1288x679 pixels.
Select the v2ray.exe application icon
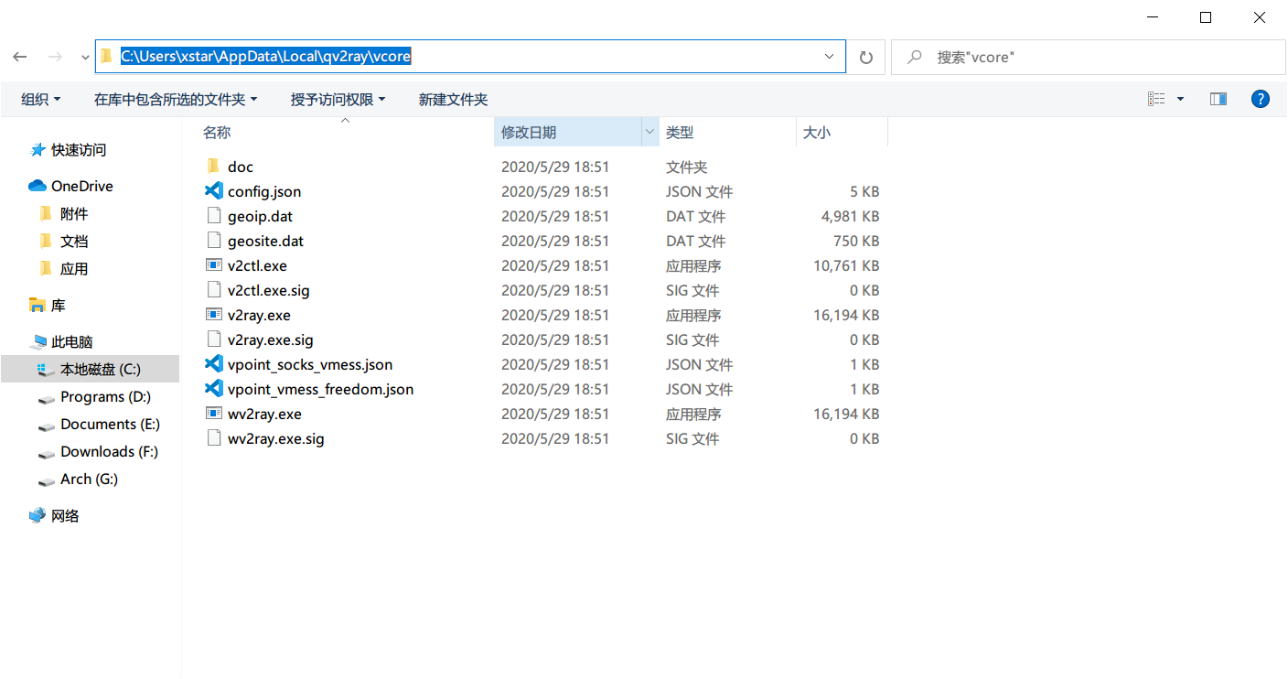[x=213, y=315]
